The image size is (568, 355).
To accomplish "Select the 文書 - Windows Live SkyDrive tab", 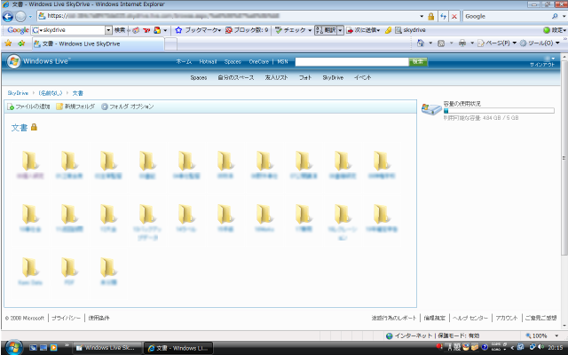I will click(x=98, y=43).
